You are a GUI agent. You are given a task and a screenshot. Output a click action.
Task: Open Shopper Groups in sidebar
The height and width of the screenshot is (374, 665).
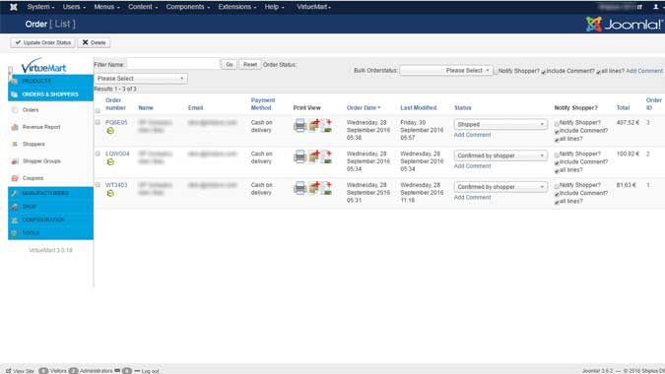41,161
